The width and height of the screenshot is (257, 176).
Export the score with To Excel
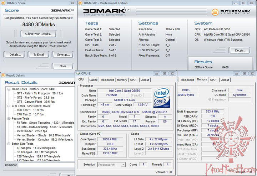39,55
